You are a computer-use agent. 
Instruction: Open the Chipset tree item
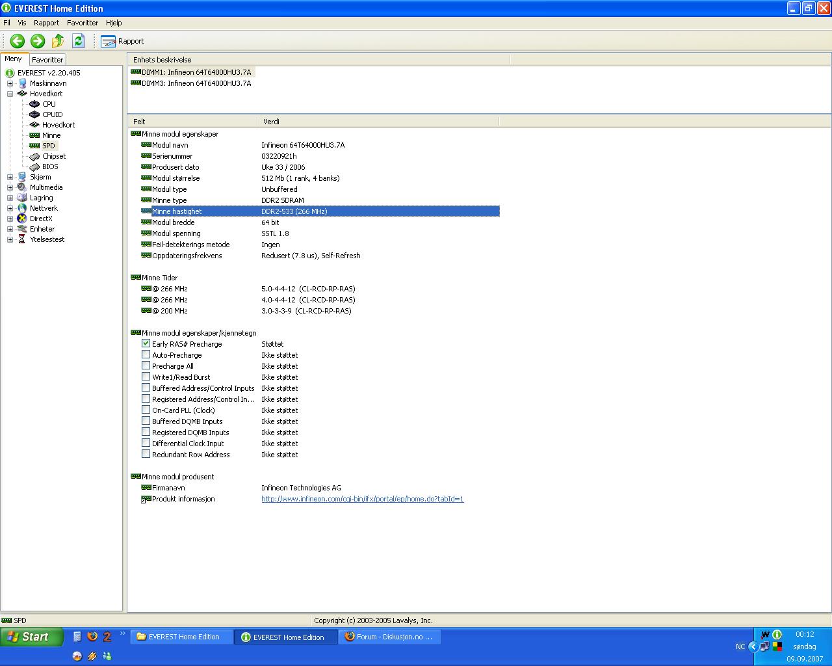[x=54, y=156]
